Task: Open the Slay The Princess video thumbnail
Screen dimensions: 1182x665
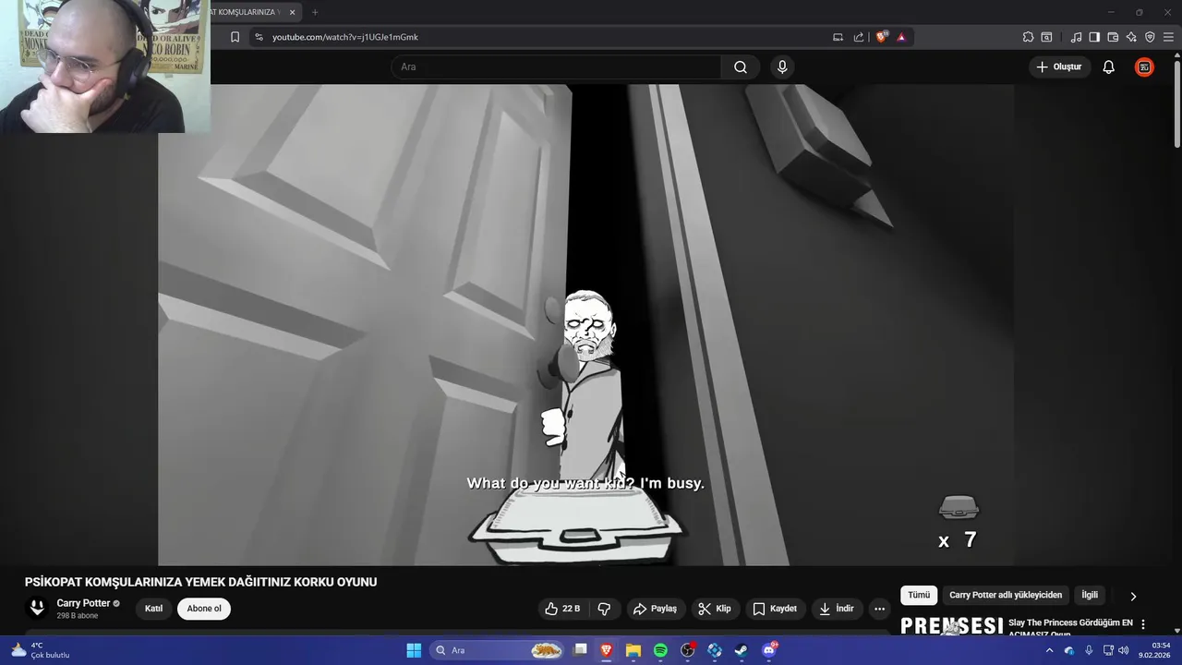Action: click(951, 625)
